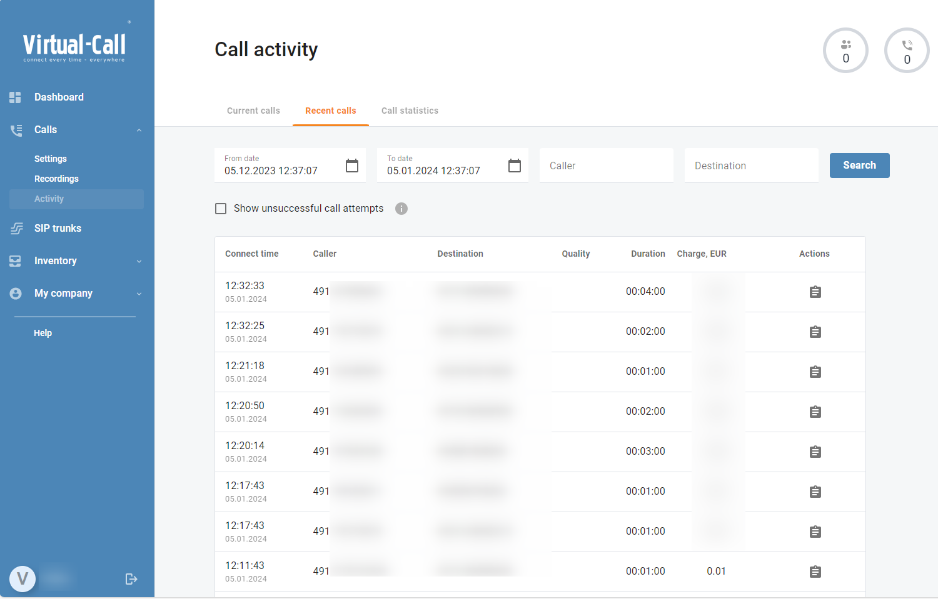Enable Show unsuccessful call attempts

[x=221, y=208]
